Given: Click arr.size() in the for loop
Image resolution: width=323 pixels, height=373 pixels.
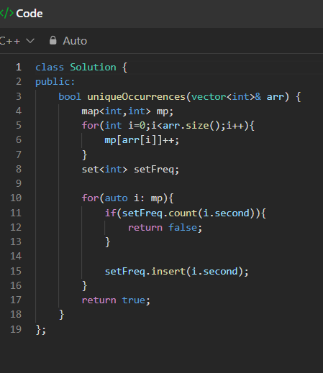Looking at the screenshot, I should tap(191, 126).
